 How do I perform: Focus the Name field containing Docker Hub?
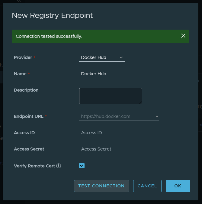[x=119, y=74]
